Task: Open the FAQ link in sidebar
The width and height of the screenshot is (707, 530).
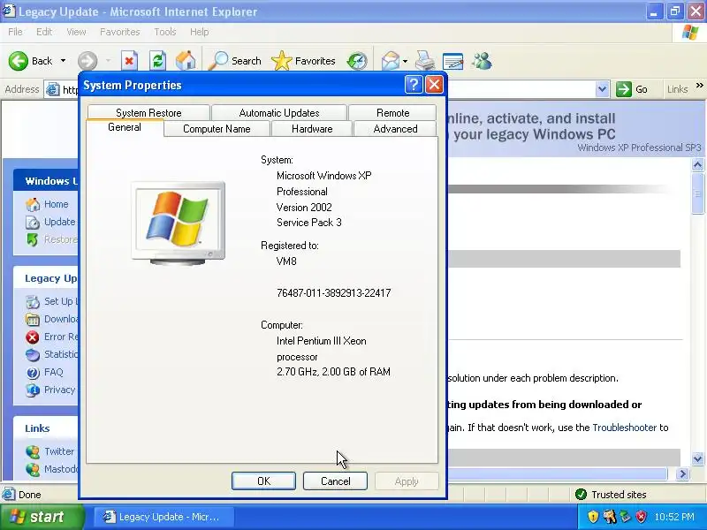Action: tap(54, 372)
